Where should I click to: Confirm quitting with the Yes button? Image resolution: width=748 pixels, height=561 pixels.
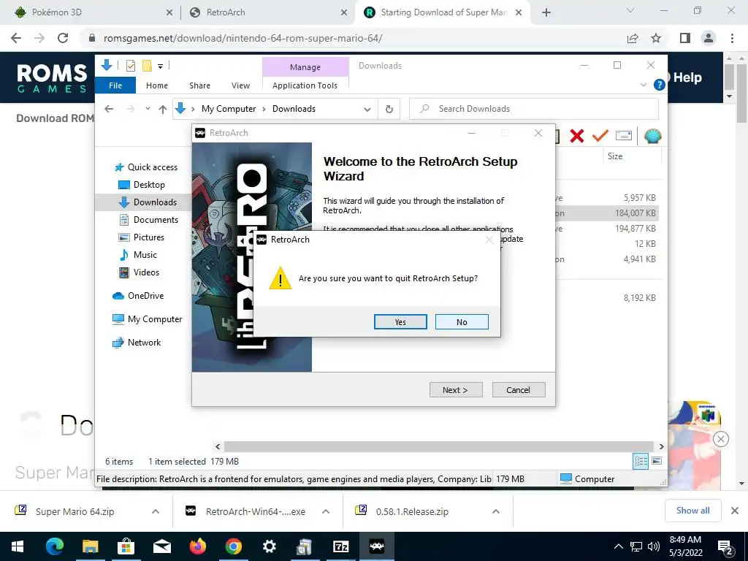tap(400, 322)
